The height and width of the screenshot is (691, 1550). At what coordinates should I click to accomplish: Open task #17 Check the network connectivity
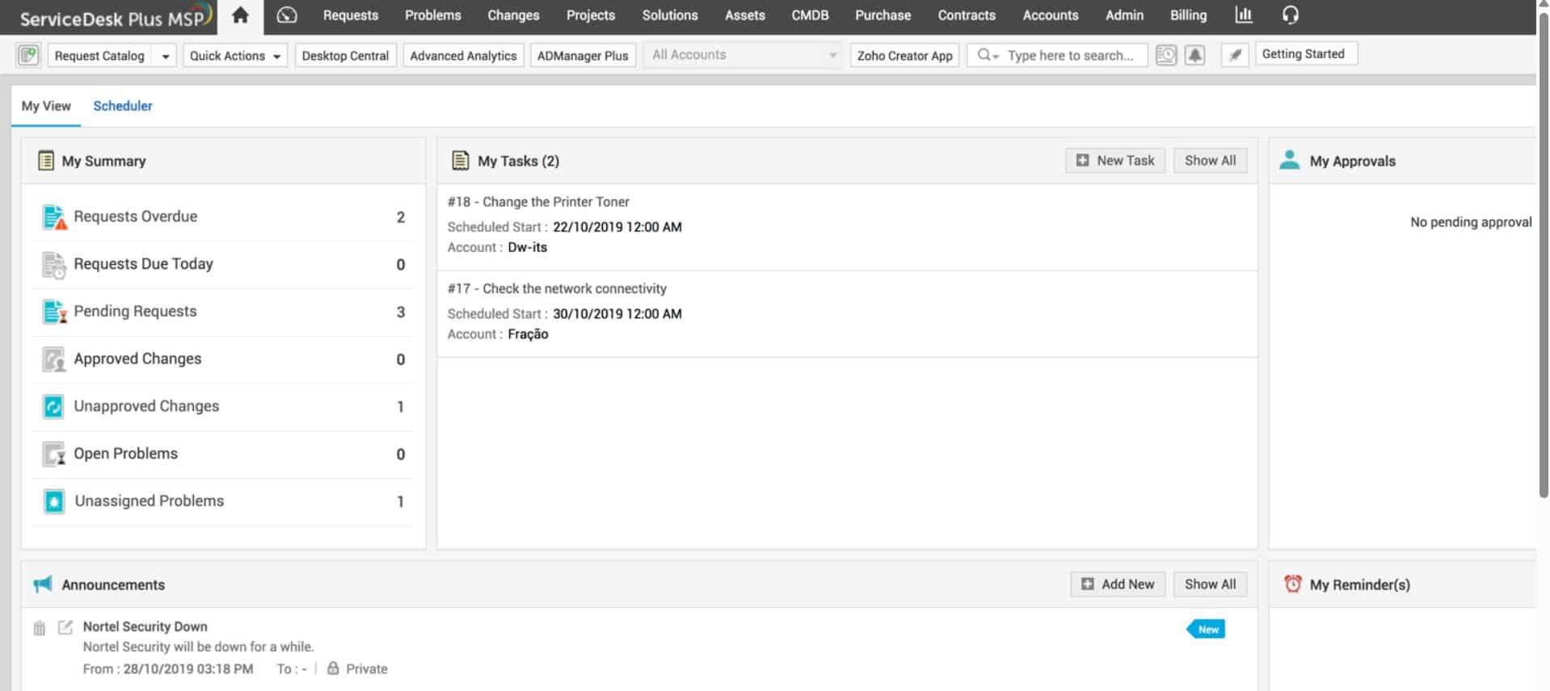pos(557,289)
